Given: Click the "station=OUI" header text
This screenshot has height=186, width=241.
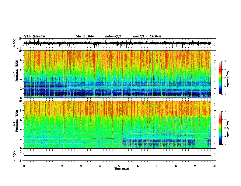Looking at the screenshot, I should (x=113, y=36).
